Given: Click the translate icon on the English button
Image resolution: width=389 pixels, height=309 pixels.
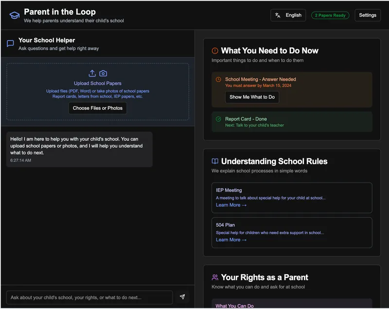Looking at the screenshot, I should pyautogui.click(x=278, y=15).
